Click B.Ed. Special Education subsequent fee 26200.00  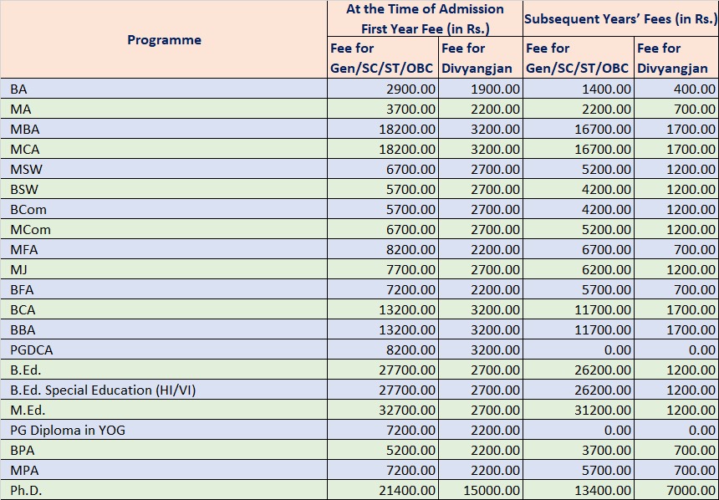pyautogui.click(x=579, y=390)
